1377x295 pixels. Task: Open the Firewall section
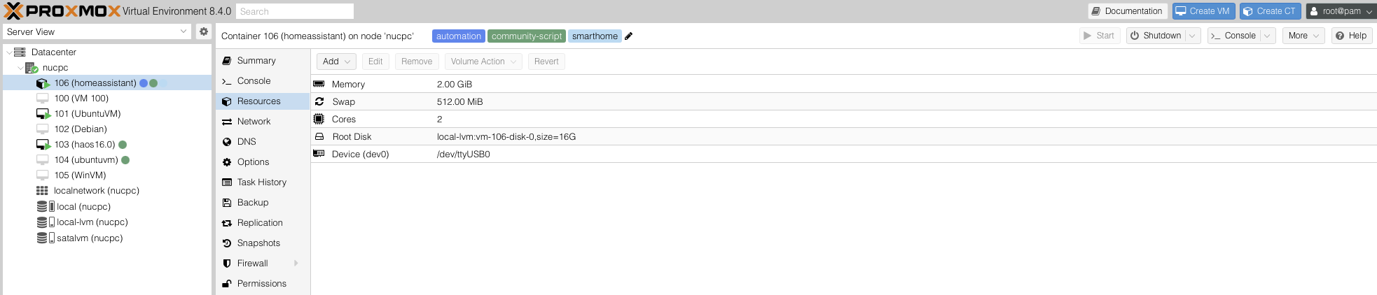coord(252,264)
